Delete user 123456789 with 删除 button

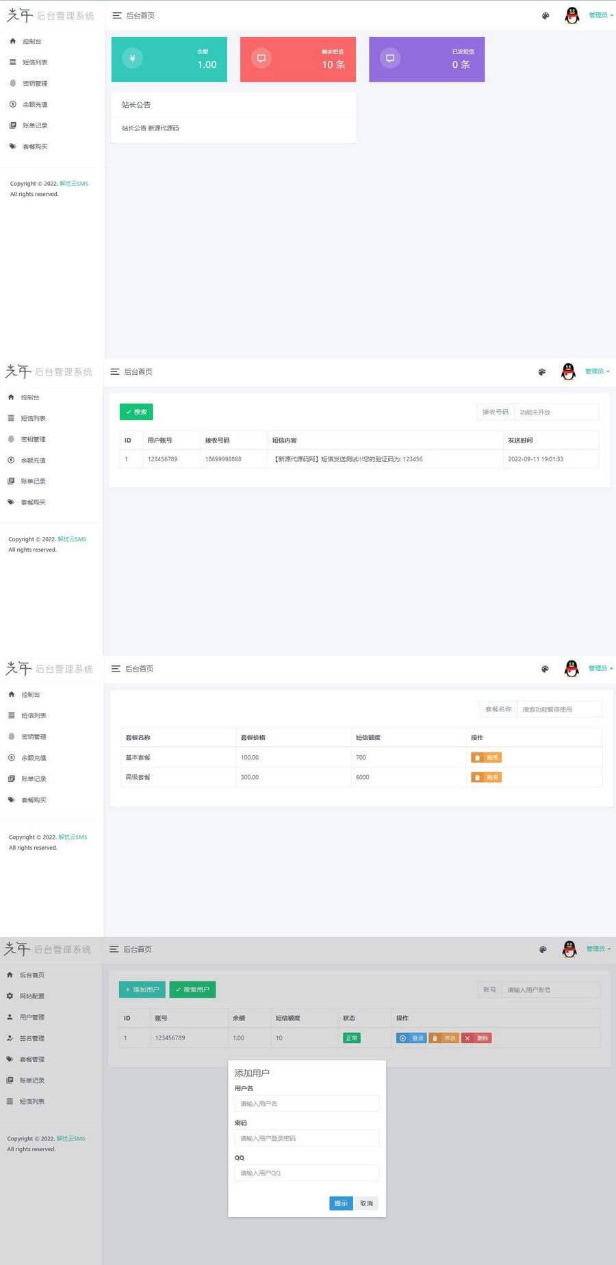[x=476, y=1038]
